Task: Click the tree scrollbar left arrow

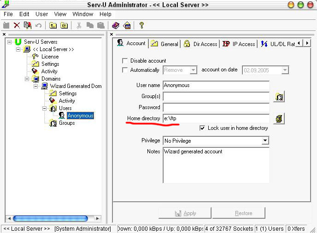Action: coord(9,218)
